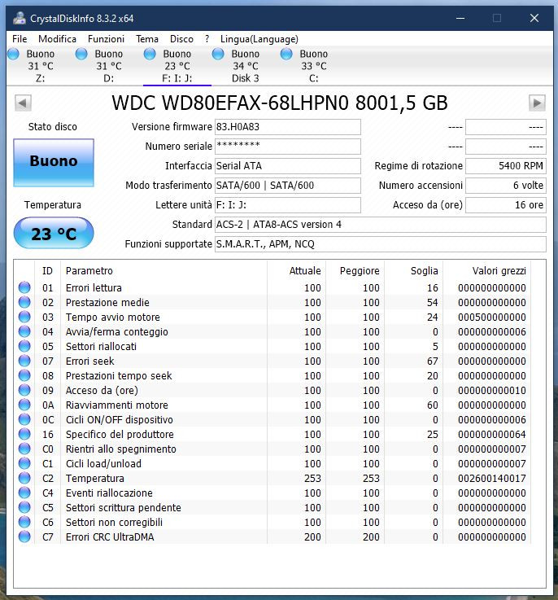Click the SATA/600 transfer mode field
The height and width of the screenshot is (600, 558).
tap(288, 185)
